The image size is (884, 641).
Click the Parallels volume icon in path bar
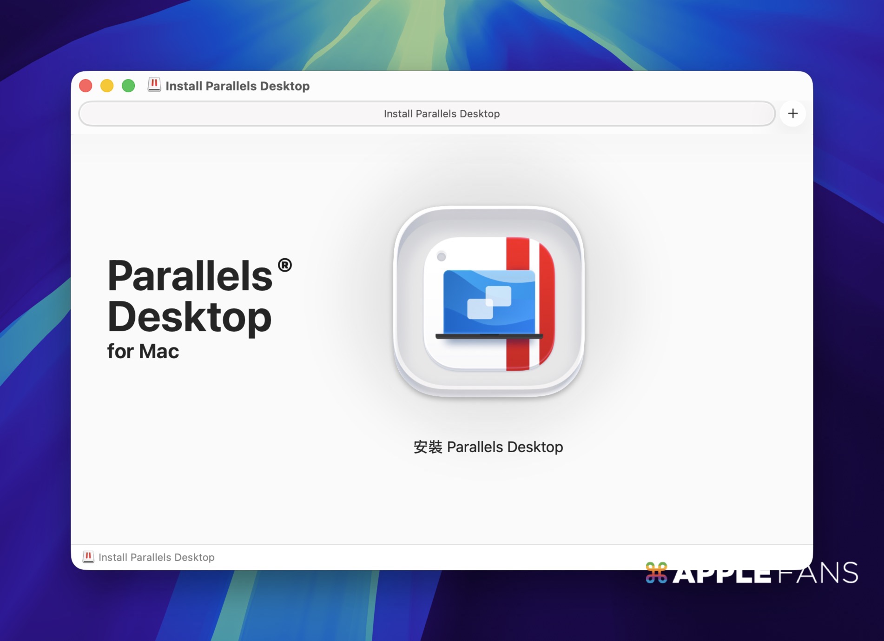(x=88, y=557)
